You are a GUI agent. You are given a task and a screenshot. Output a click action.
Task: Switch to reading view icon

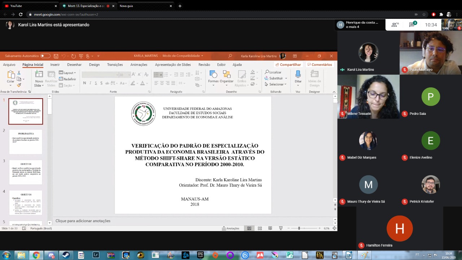tap(270, 228)
